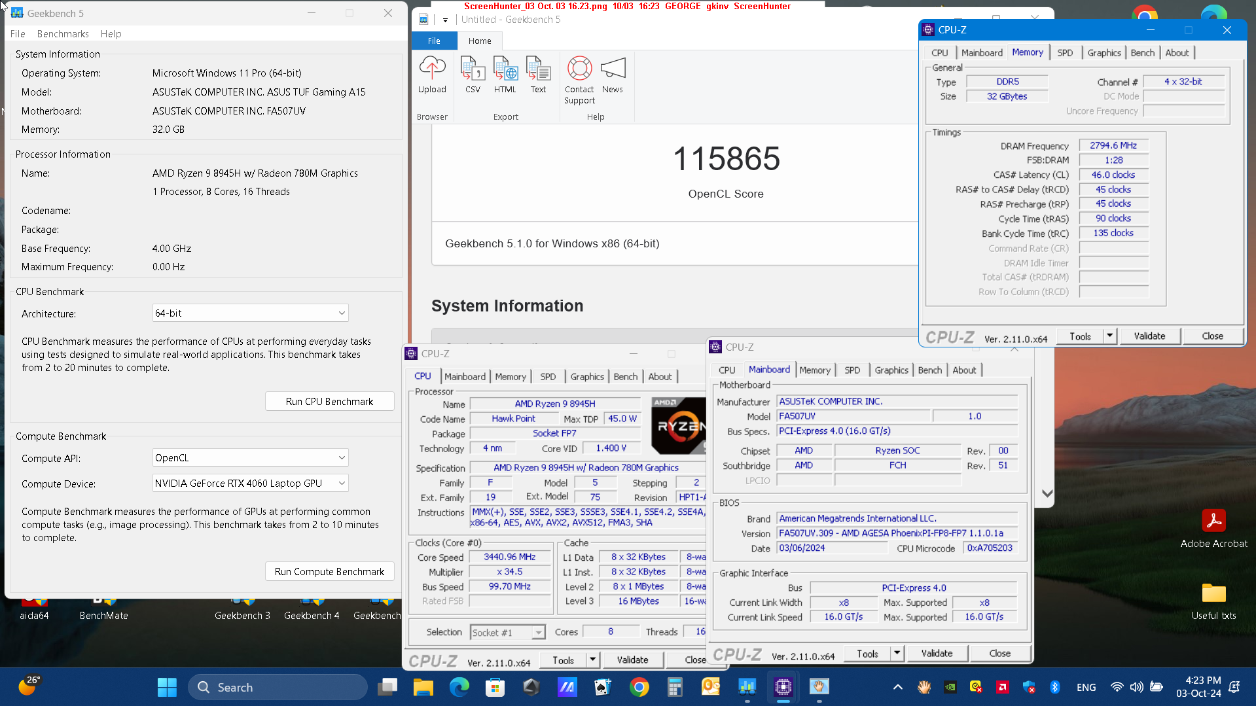Export results as CSV
1256x706 pixels.
[x=473, y=75]
